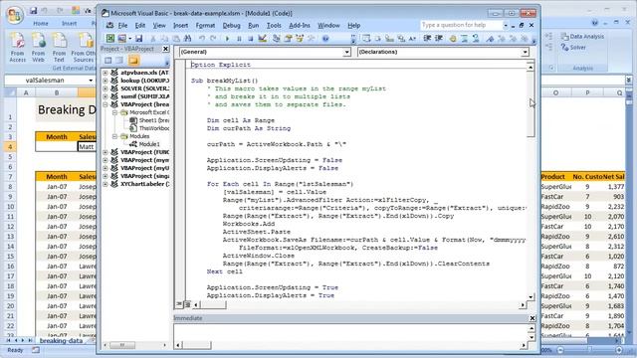Click the Type a question for help box
Screen dimensions: 637x358
(x=461, y=25)
